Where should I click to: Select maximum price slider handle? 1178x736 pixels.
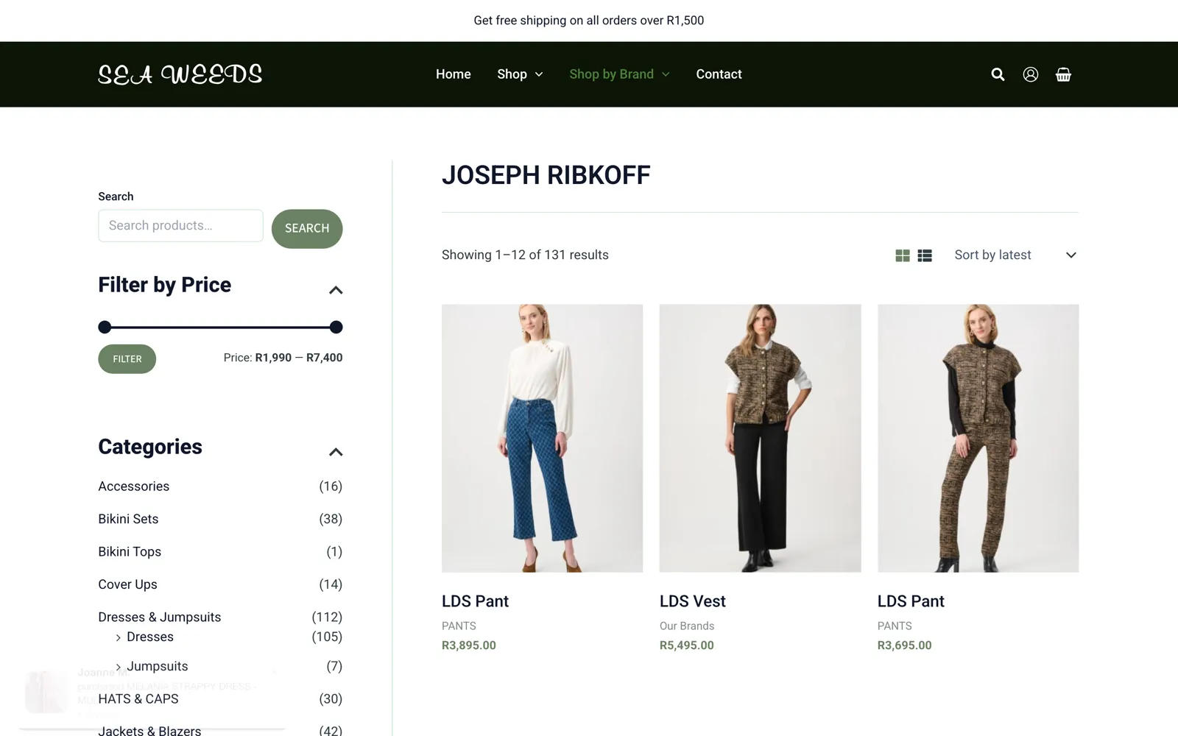coord(336,327)
